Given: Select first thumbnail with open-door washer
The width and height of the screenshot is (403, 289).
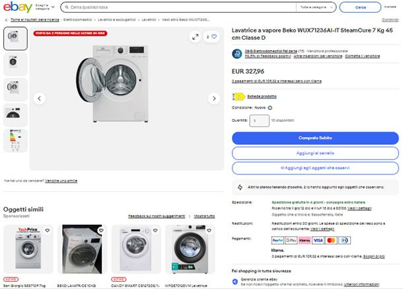Looking at the screenshot, I should pos(15,38).
